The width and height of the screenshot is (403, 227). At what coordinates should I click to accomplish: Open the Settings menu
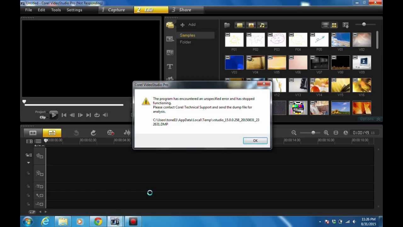click(x=74, y=10)
